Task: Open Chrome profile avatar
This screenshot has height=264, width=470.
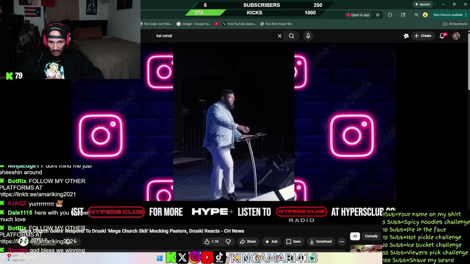Action: point(425,15)
